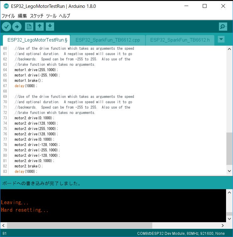The height and width of the screenshot is (237, 233).
Task: Close the Arduino window
Action: 223,6
